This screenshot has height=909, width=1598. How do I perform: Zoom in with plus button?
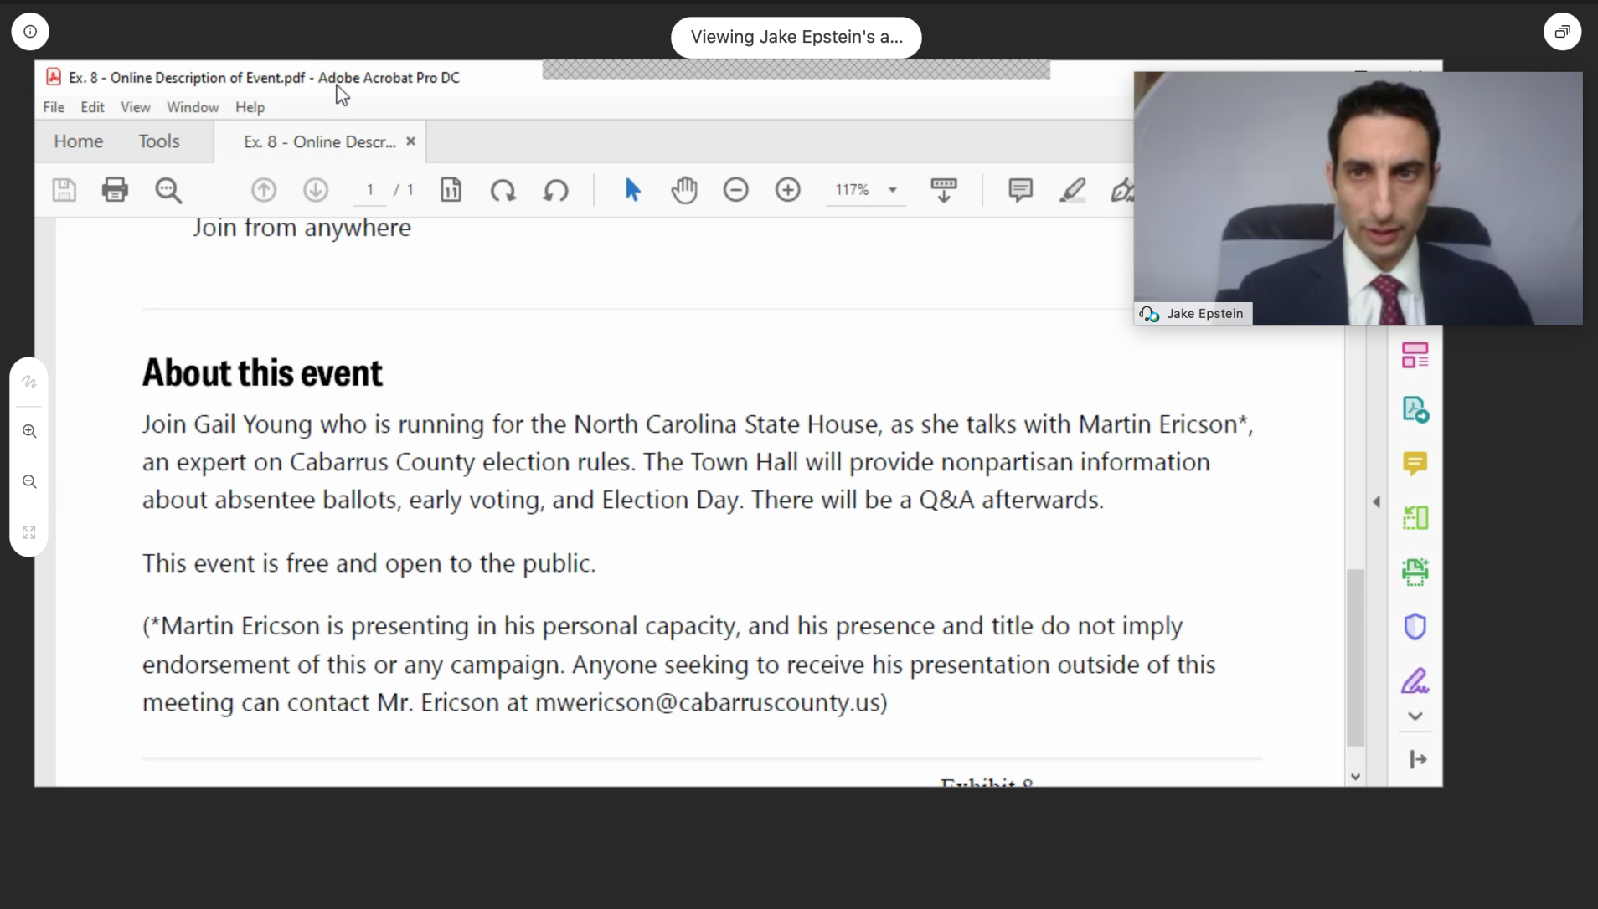787,190
